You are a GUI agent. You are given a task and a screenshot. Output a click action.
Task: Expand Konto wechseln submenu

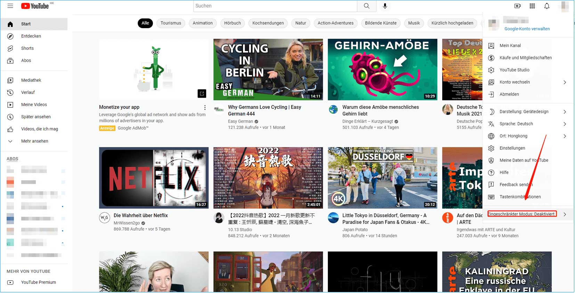565,82
